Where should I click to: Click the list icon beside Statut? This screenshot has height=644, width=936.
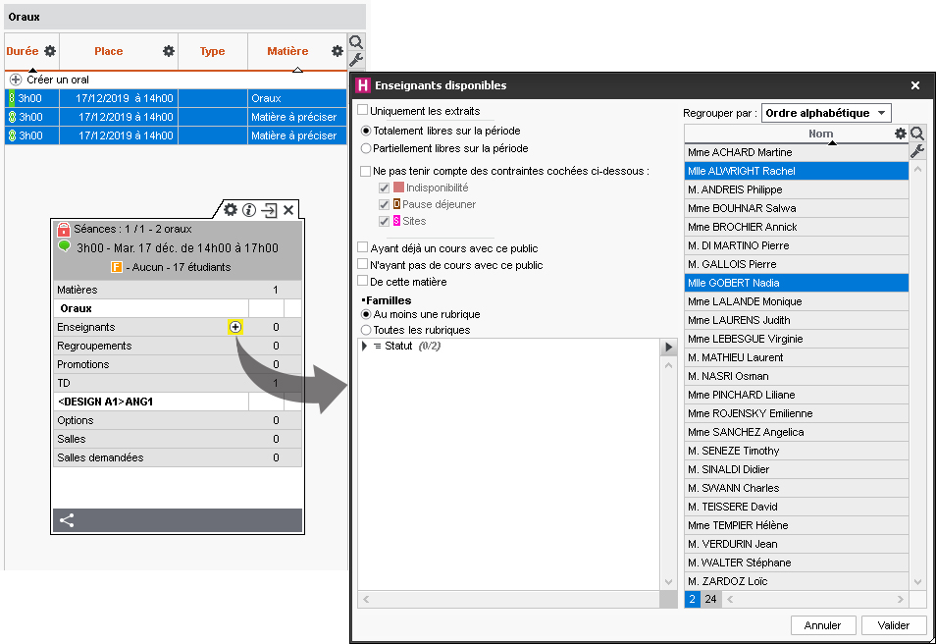(x=378, y=346)
